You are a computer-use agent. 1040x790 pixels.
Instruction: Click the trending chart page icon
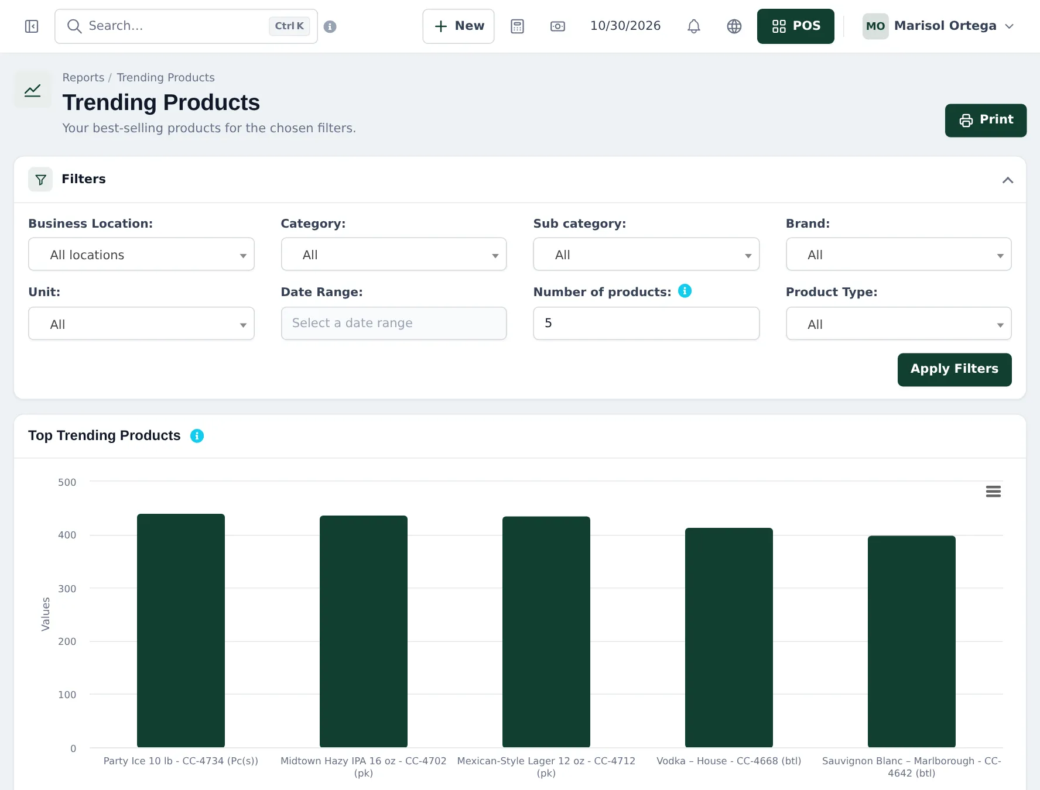tap(33, 90)
